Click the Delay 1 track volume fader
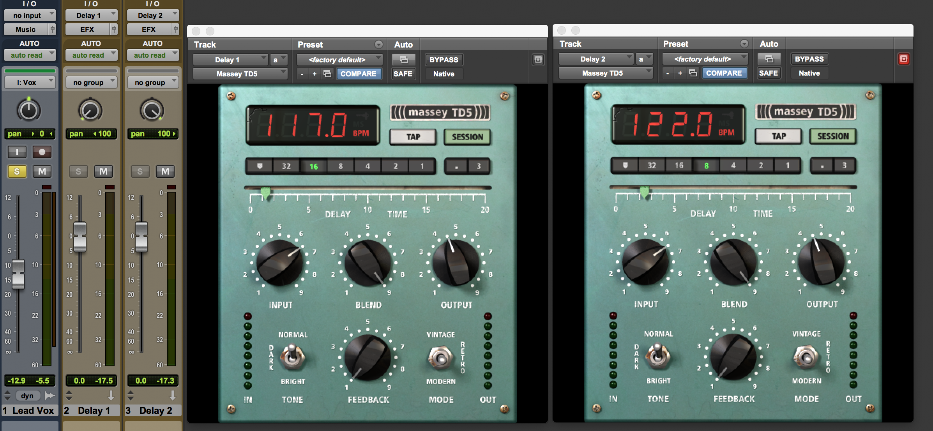 pyautogui.click(x=80, y=236)
